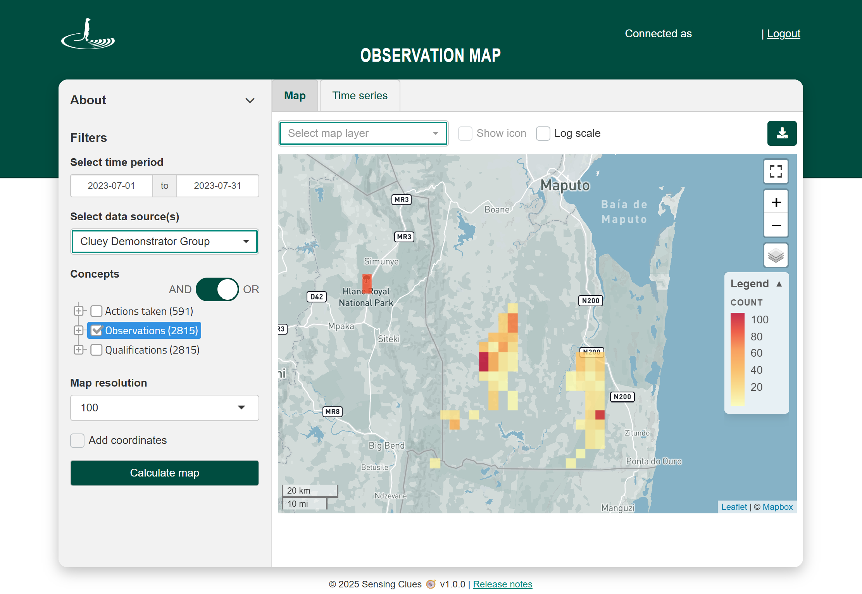862x594 pixels.
Task: Open the Map resolution dropdown
Action: pos(165,408)
